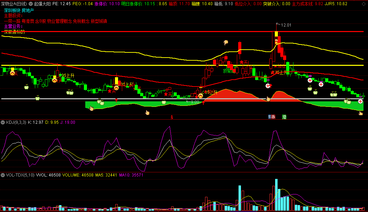
Task: Click the VVOL: 46508 value
Action: (x=48, y=175)
